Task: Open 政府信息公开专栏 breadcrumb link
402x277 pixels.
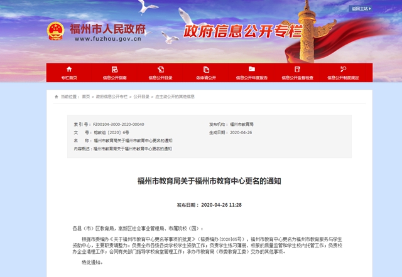Action: coord(111,97)
